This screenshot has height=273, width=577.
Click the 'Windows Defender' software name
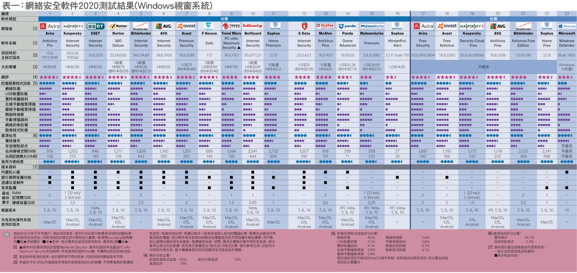[x=567, y=43]
